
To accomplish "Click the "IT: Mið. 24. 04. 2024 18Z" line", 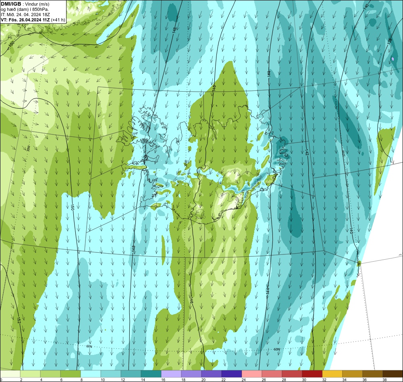I will 25,15.
